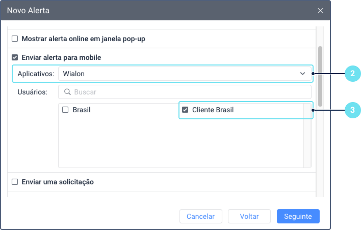Uncheck the Cliente Brasil user

click(x=185, y=110)
